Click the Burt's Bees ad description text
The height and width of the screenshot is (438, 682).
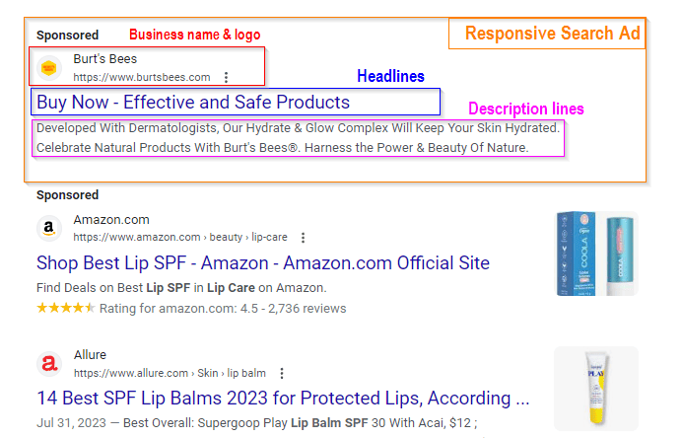click(x=298, y=137)
